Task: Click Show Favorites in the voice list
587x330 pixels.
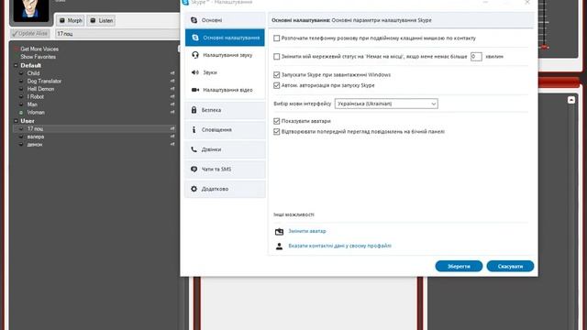Action: pos(38,57)
